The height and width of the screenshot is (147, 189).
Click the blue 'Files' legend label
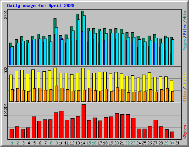tap(185, 29)
